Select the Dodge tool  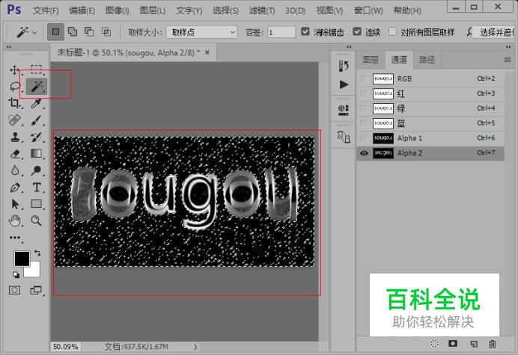tap(36, 170)
